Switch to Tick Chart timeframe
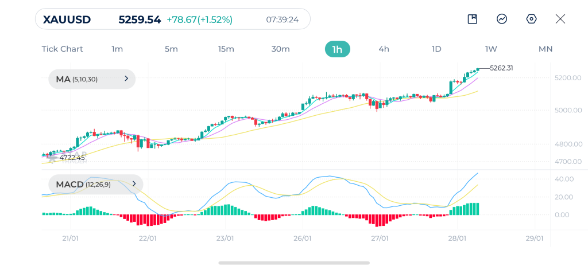Screen dimensions: 588x270 [62, 49]
